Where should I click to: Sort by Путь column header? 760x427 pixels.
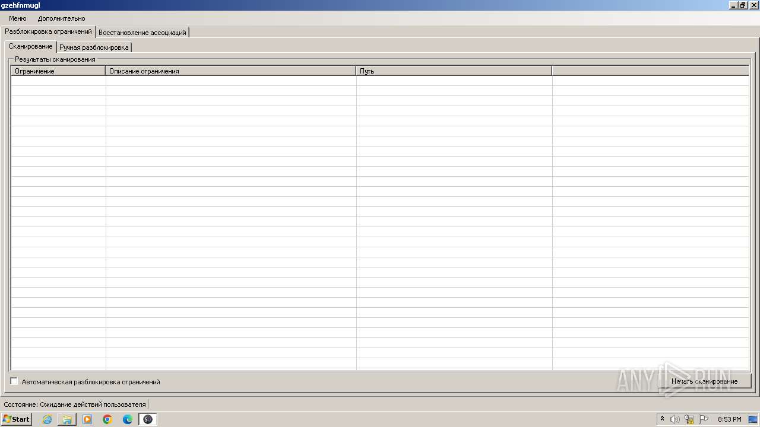[x=454, y=71]
